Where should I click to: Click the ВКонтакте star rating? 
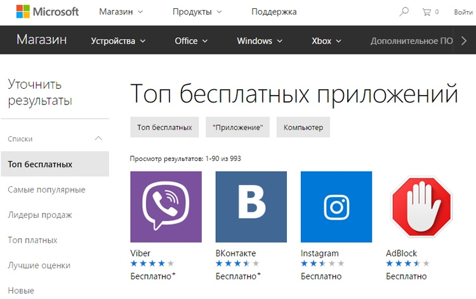[x=237, y=264]
